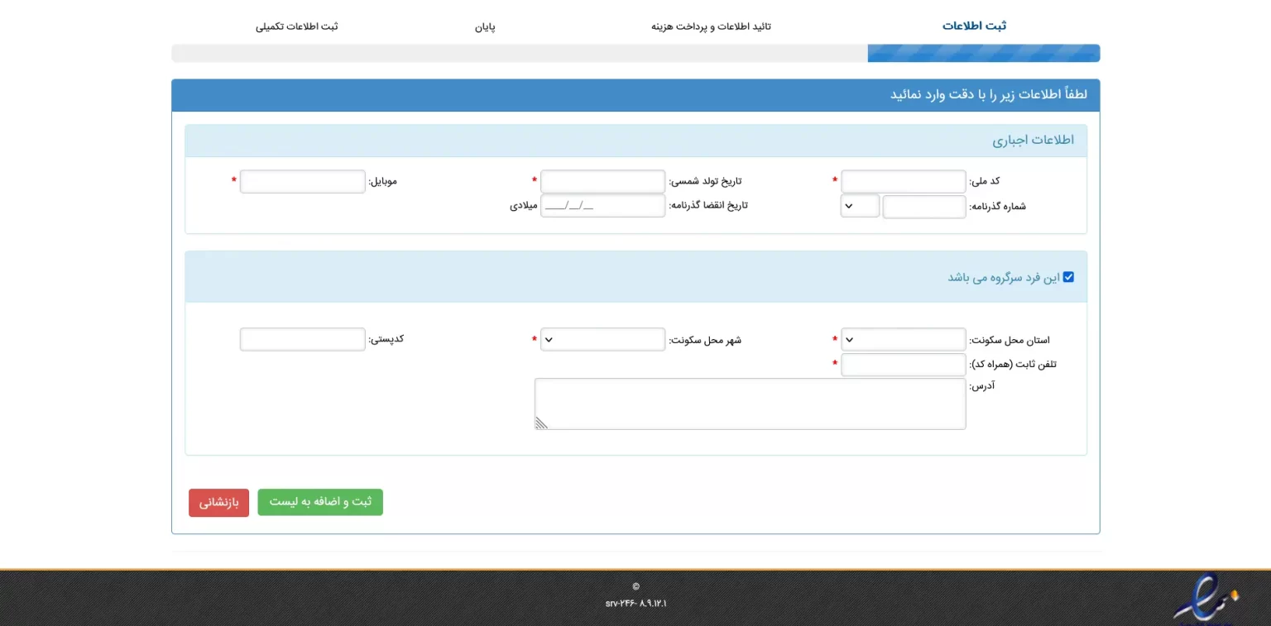Click the red 'بازنشانی' reset button
Image resolution: width=1271 pixels, height=626 pixels.
218,503
